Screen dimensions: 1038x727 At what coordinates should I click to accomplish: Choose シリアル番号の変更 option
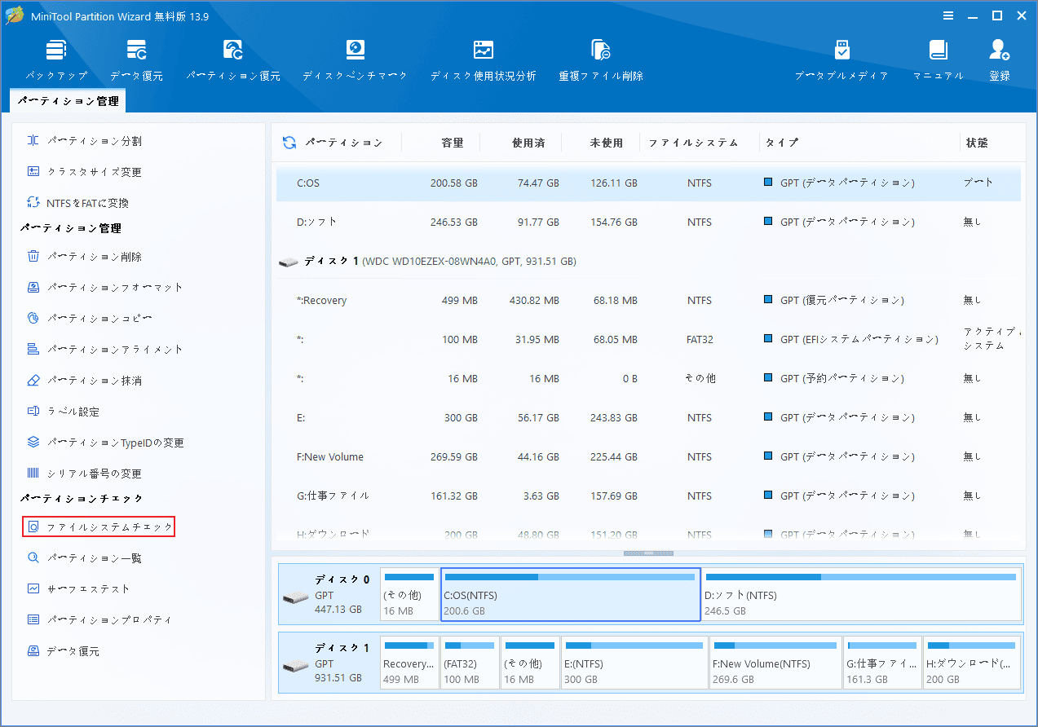coord(84,474)
